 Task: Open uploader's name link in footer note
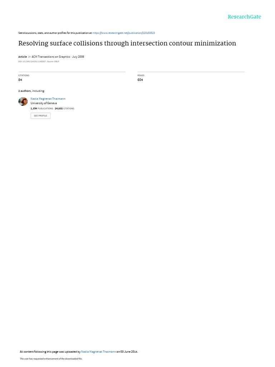(x=98, y=352)
